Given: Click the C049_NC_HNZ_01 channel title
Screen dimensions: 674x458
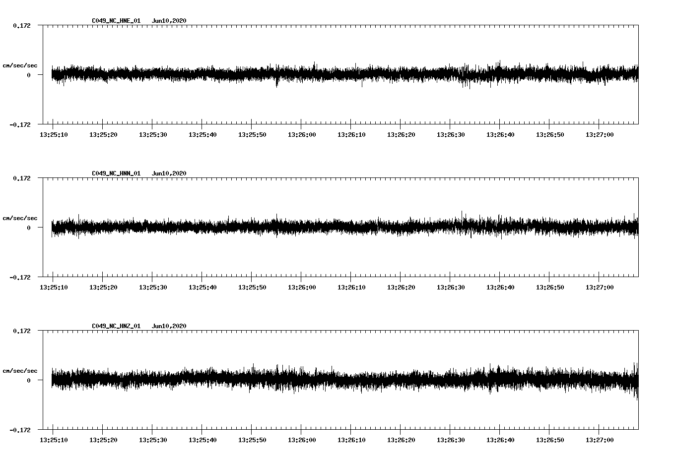Looking at the screenshot, I should 116,326.
